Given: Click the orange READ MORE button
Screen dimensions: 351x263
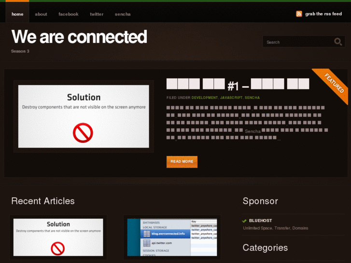Looking at the screenshot, I should [x=182, y=162].
